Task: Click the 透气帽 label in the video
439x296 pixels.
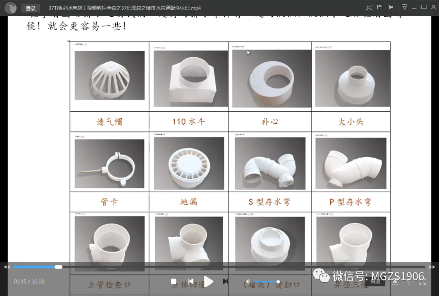Action: pyautogui.click(x=109, y=122)
